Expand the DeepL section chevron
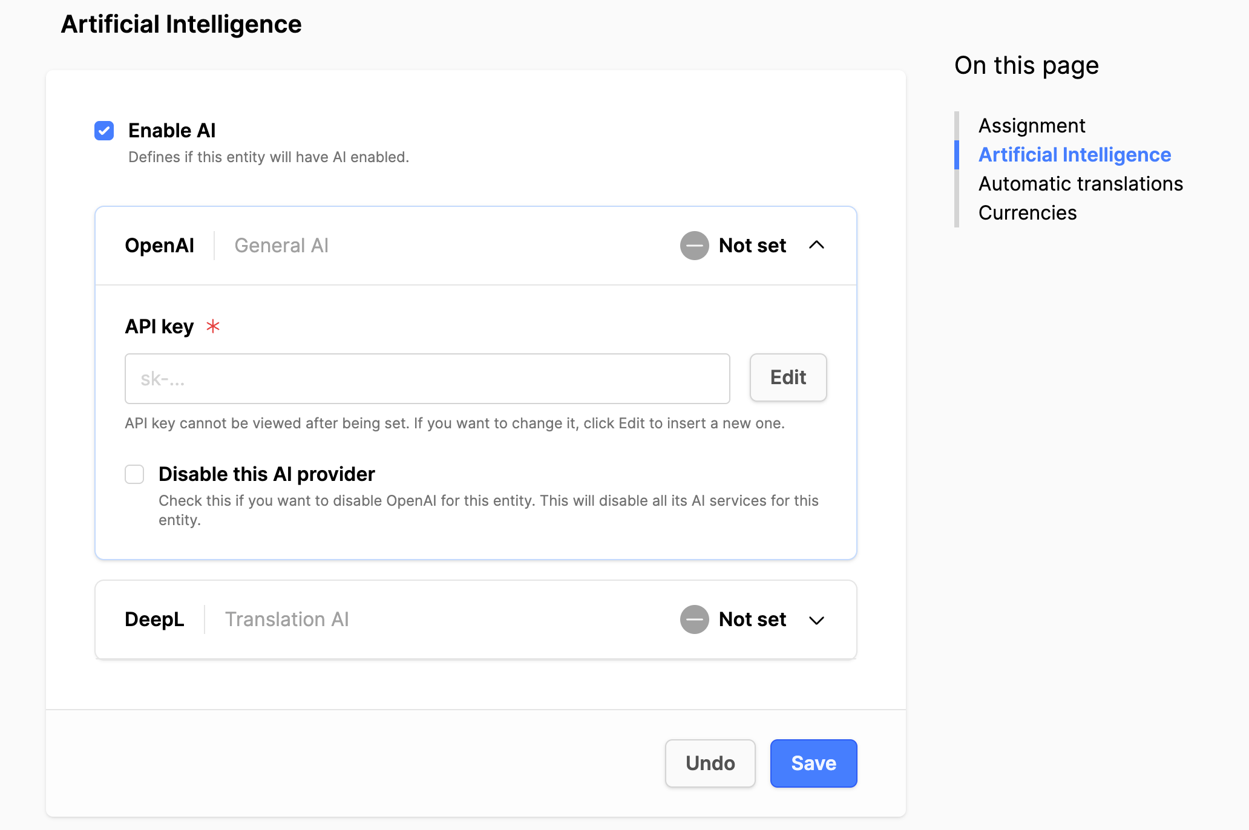 (816, 620)
